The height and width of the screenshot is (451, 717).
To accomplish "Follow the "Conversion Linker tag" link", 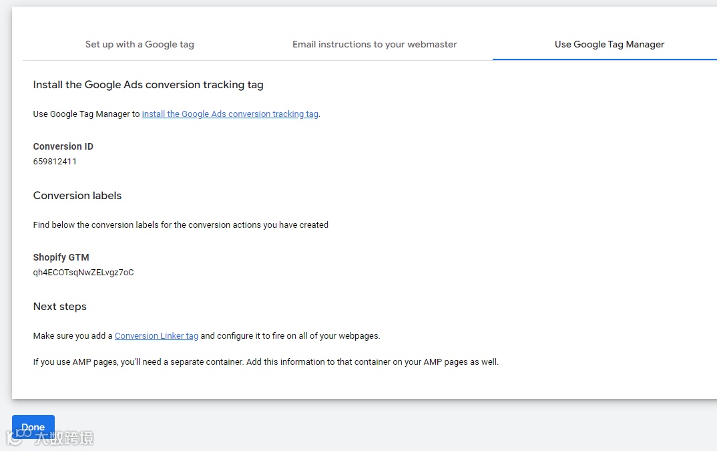I will pyautogui.click(x=156, y=336).
